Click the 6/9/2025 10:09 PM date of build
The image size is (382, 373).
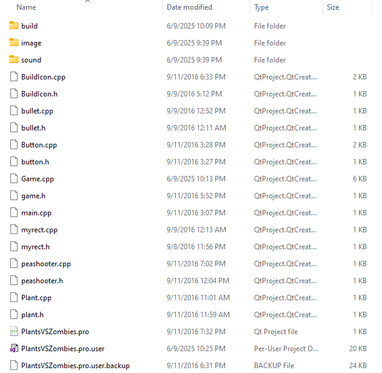pyautogui.click(x=196, y=26)
